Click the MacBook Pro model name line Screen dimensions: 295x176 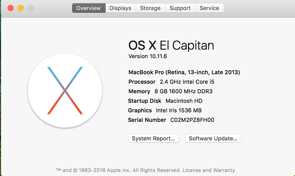coord(184,72)
